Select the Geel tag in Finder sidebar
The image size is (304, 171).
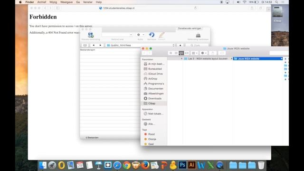tap(149, 144)
